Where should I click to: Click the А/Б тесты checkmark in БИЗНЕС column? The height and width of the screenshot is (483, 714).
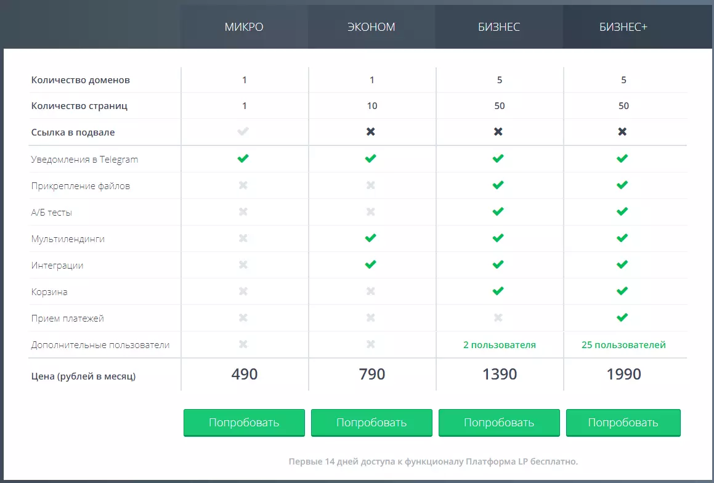point(498,211)
